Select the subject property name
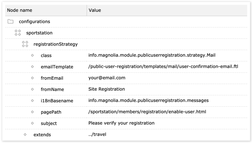The width and height of the screenshot is (252, 144). coord(49,123)
